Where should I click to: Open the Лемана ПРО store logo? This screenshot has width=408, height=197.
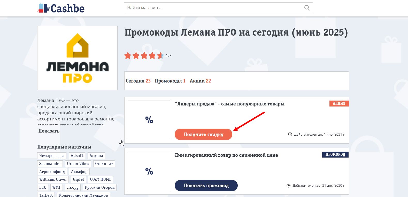(x=77, y=58)
